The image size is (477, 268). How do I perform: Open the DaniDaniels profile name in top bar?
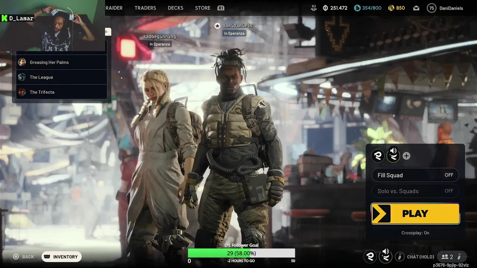tap(451, 8)
